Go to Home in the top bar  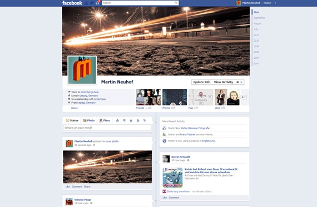pyautogui.click(x=267, y=3)
